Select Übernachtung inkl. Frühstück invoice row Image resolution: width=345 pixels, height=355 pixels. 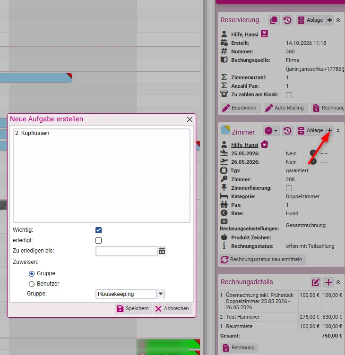coord(281,301)
